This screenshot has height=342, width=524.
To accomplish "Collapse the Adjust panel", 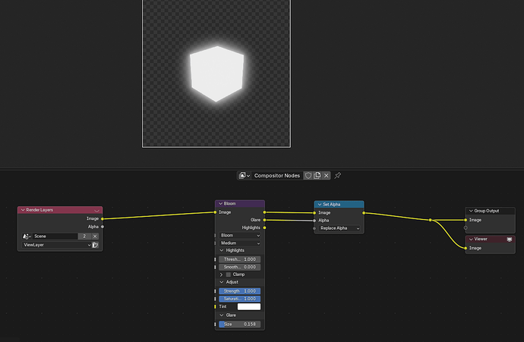I will [x=222, y=282].
